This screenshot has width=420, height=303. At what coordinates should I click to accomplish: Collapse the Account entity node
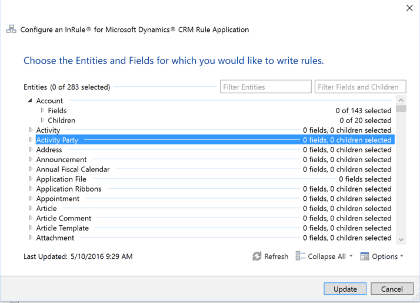[x=30, y=101]
